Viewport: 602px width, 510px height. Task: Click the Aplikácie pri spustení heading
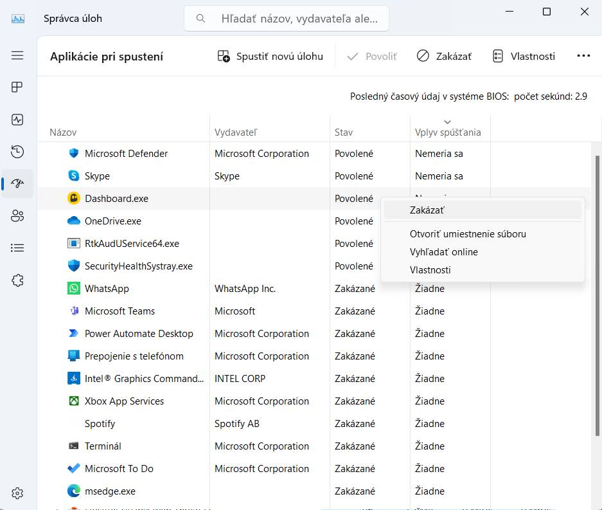[107, 57]
